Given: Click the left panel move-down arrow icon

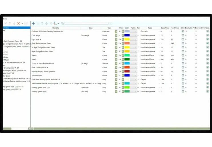Looking at the screenshot, I should pyautogui.click(x=14, y=23).
